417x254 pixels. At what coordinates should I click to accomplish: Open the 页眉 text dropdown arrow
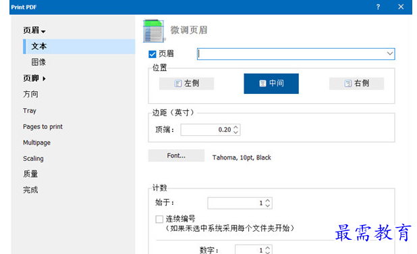pyautogui.click(x=389, y=53)
